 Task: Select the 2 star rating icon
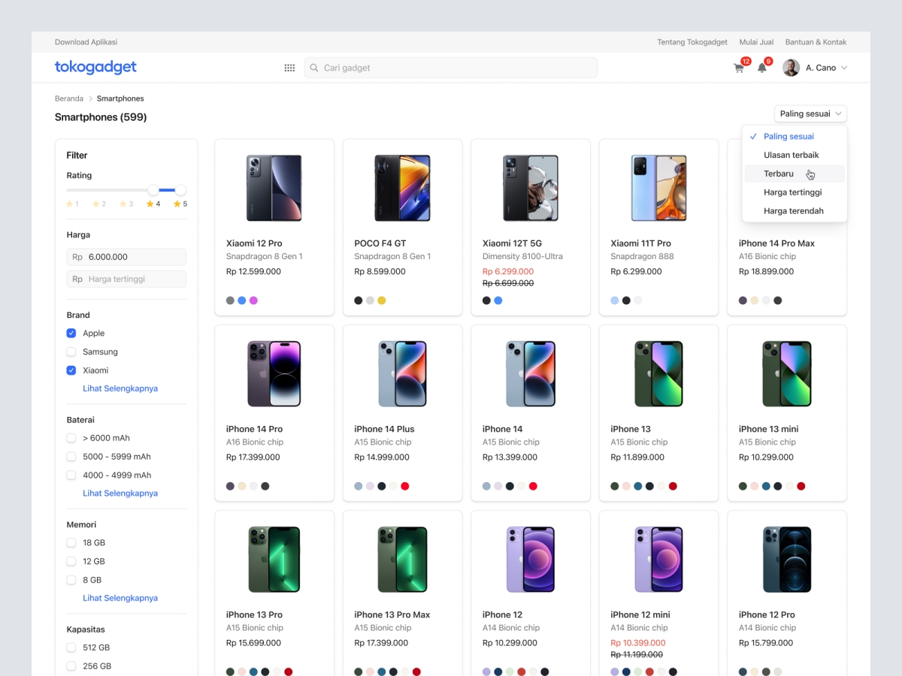coord(96,204)
